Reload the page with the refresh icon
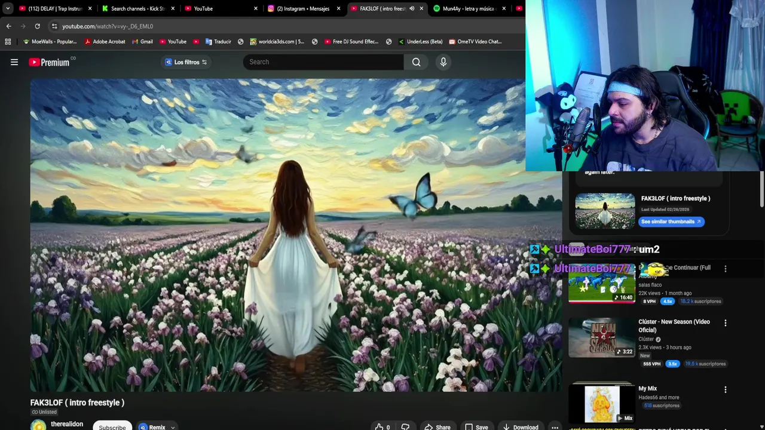This screenshot has height=430, width=765. pyautogui.click(x=37, y=26)
